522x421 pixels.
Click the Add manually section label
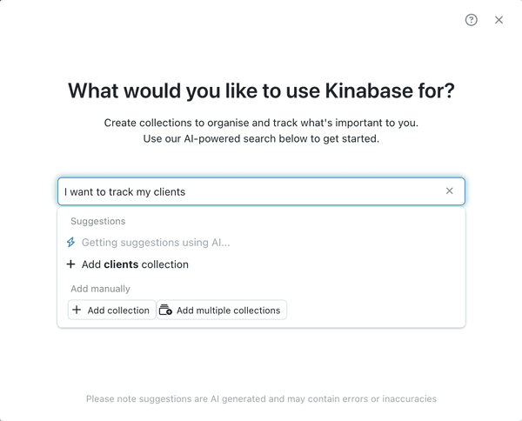click(100, 289)
